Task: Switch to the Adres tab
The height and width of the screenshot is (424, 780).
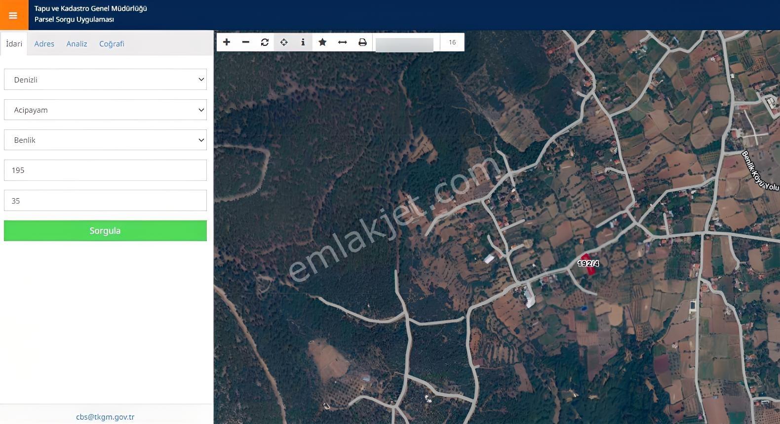Action: click(44, 43)
